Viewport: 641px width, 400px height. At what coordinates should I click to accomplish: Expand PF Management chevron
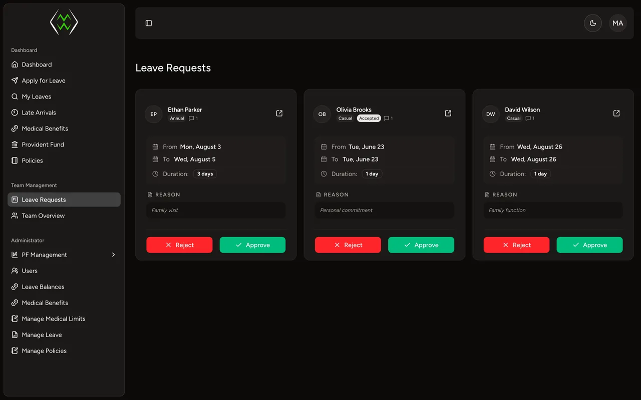tap(114, 254)
